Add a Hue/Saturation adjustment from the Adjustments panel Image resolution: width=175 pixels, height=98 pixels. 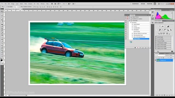pos(160,30)
